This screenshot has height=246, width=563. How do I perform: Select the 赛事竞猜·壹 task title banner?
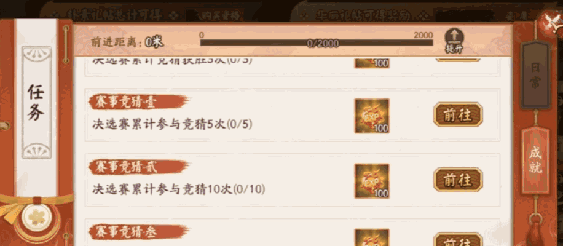[138, 102]
